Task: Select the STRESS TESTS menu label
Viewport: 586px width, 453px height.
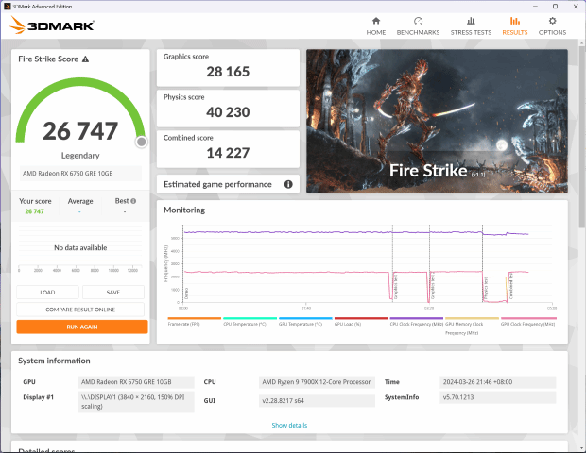Action: 471,32
